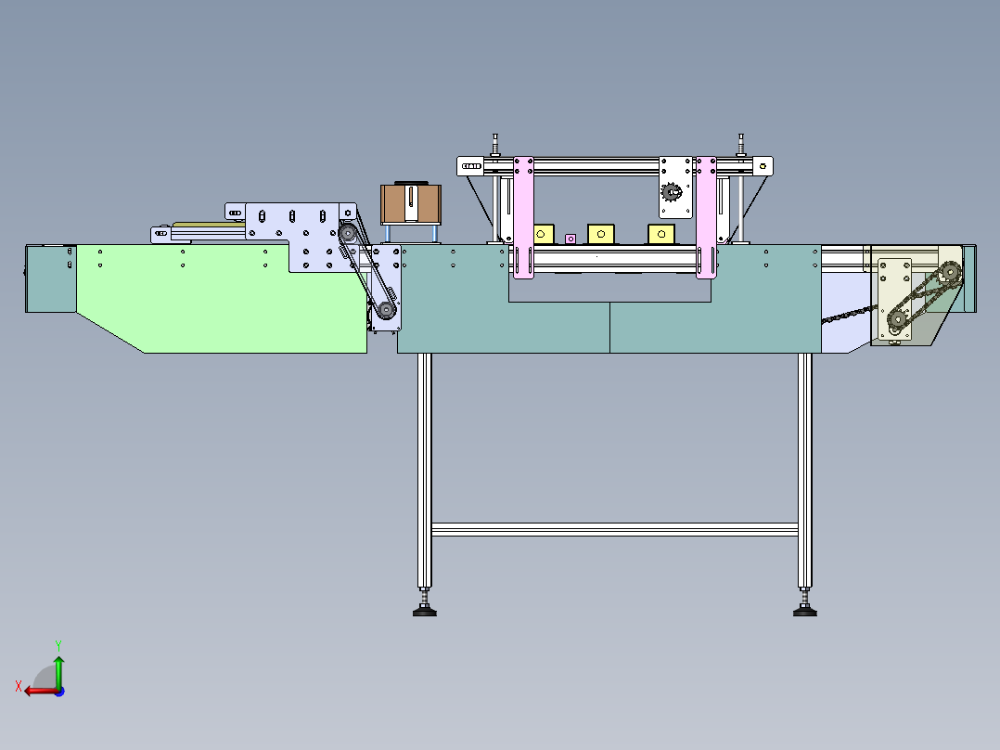Select the left black leveling foot
This screenshot has height=750, width=1000.
[425, 611]
